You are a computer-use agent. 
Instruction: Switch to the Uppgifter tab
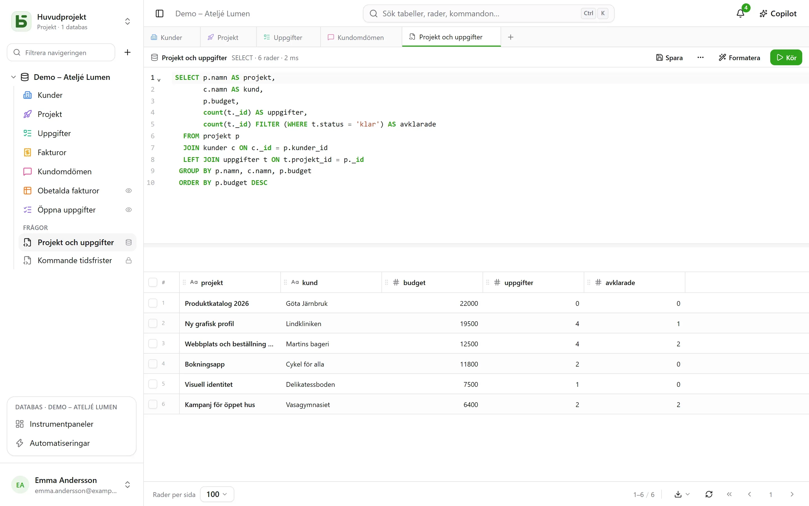(288, 37)
